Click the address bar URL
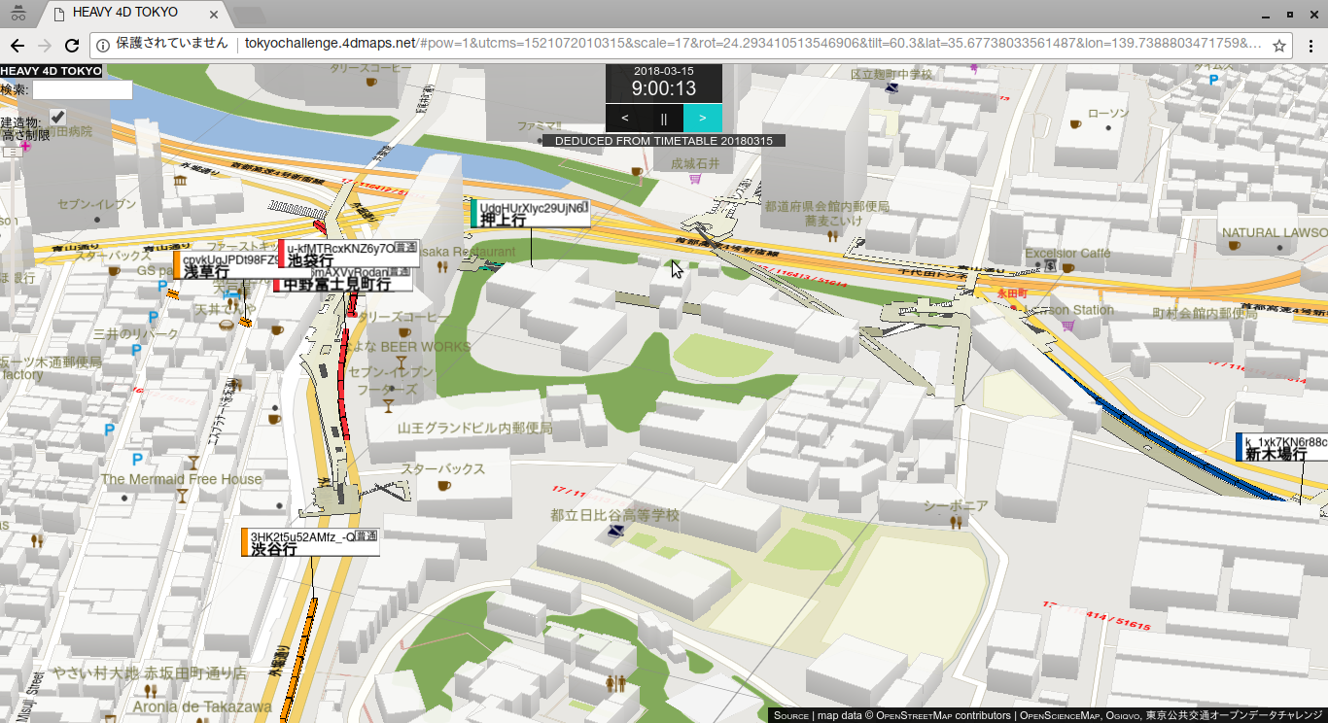 [x=752, y=44]
